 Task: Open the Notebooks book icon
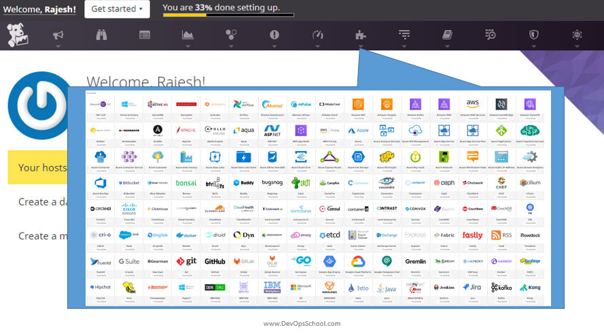click(447, 35)
